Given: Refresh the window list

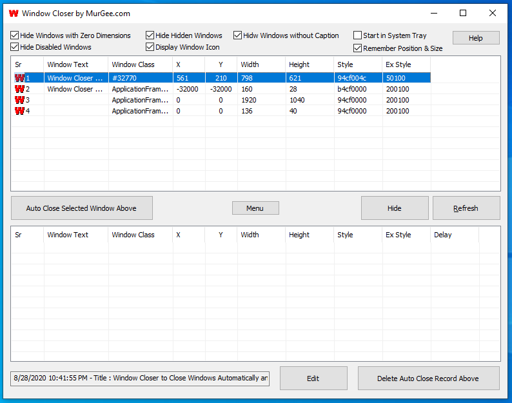Looking at the screenshot, I should (x=466, y=208).
